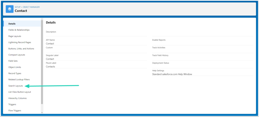Open Lightning Record Pages
259x117 pixels.
(20, 42)
